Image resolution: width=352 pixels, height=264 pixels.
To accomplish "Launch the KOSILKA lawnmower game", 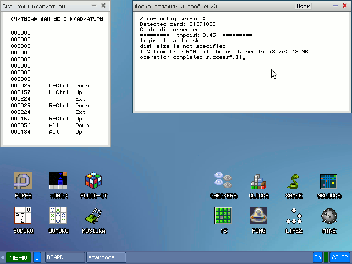I will (94, 216).
